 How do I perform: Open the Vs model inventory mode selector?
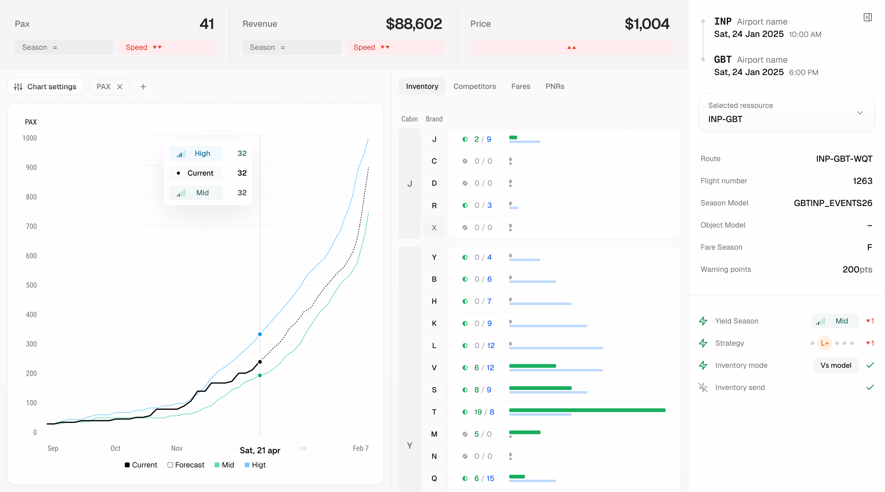835,365
